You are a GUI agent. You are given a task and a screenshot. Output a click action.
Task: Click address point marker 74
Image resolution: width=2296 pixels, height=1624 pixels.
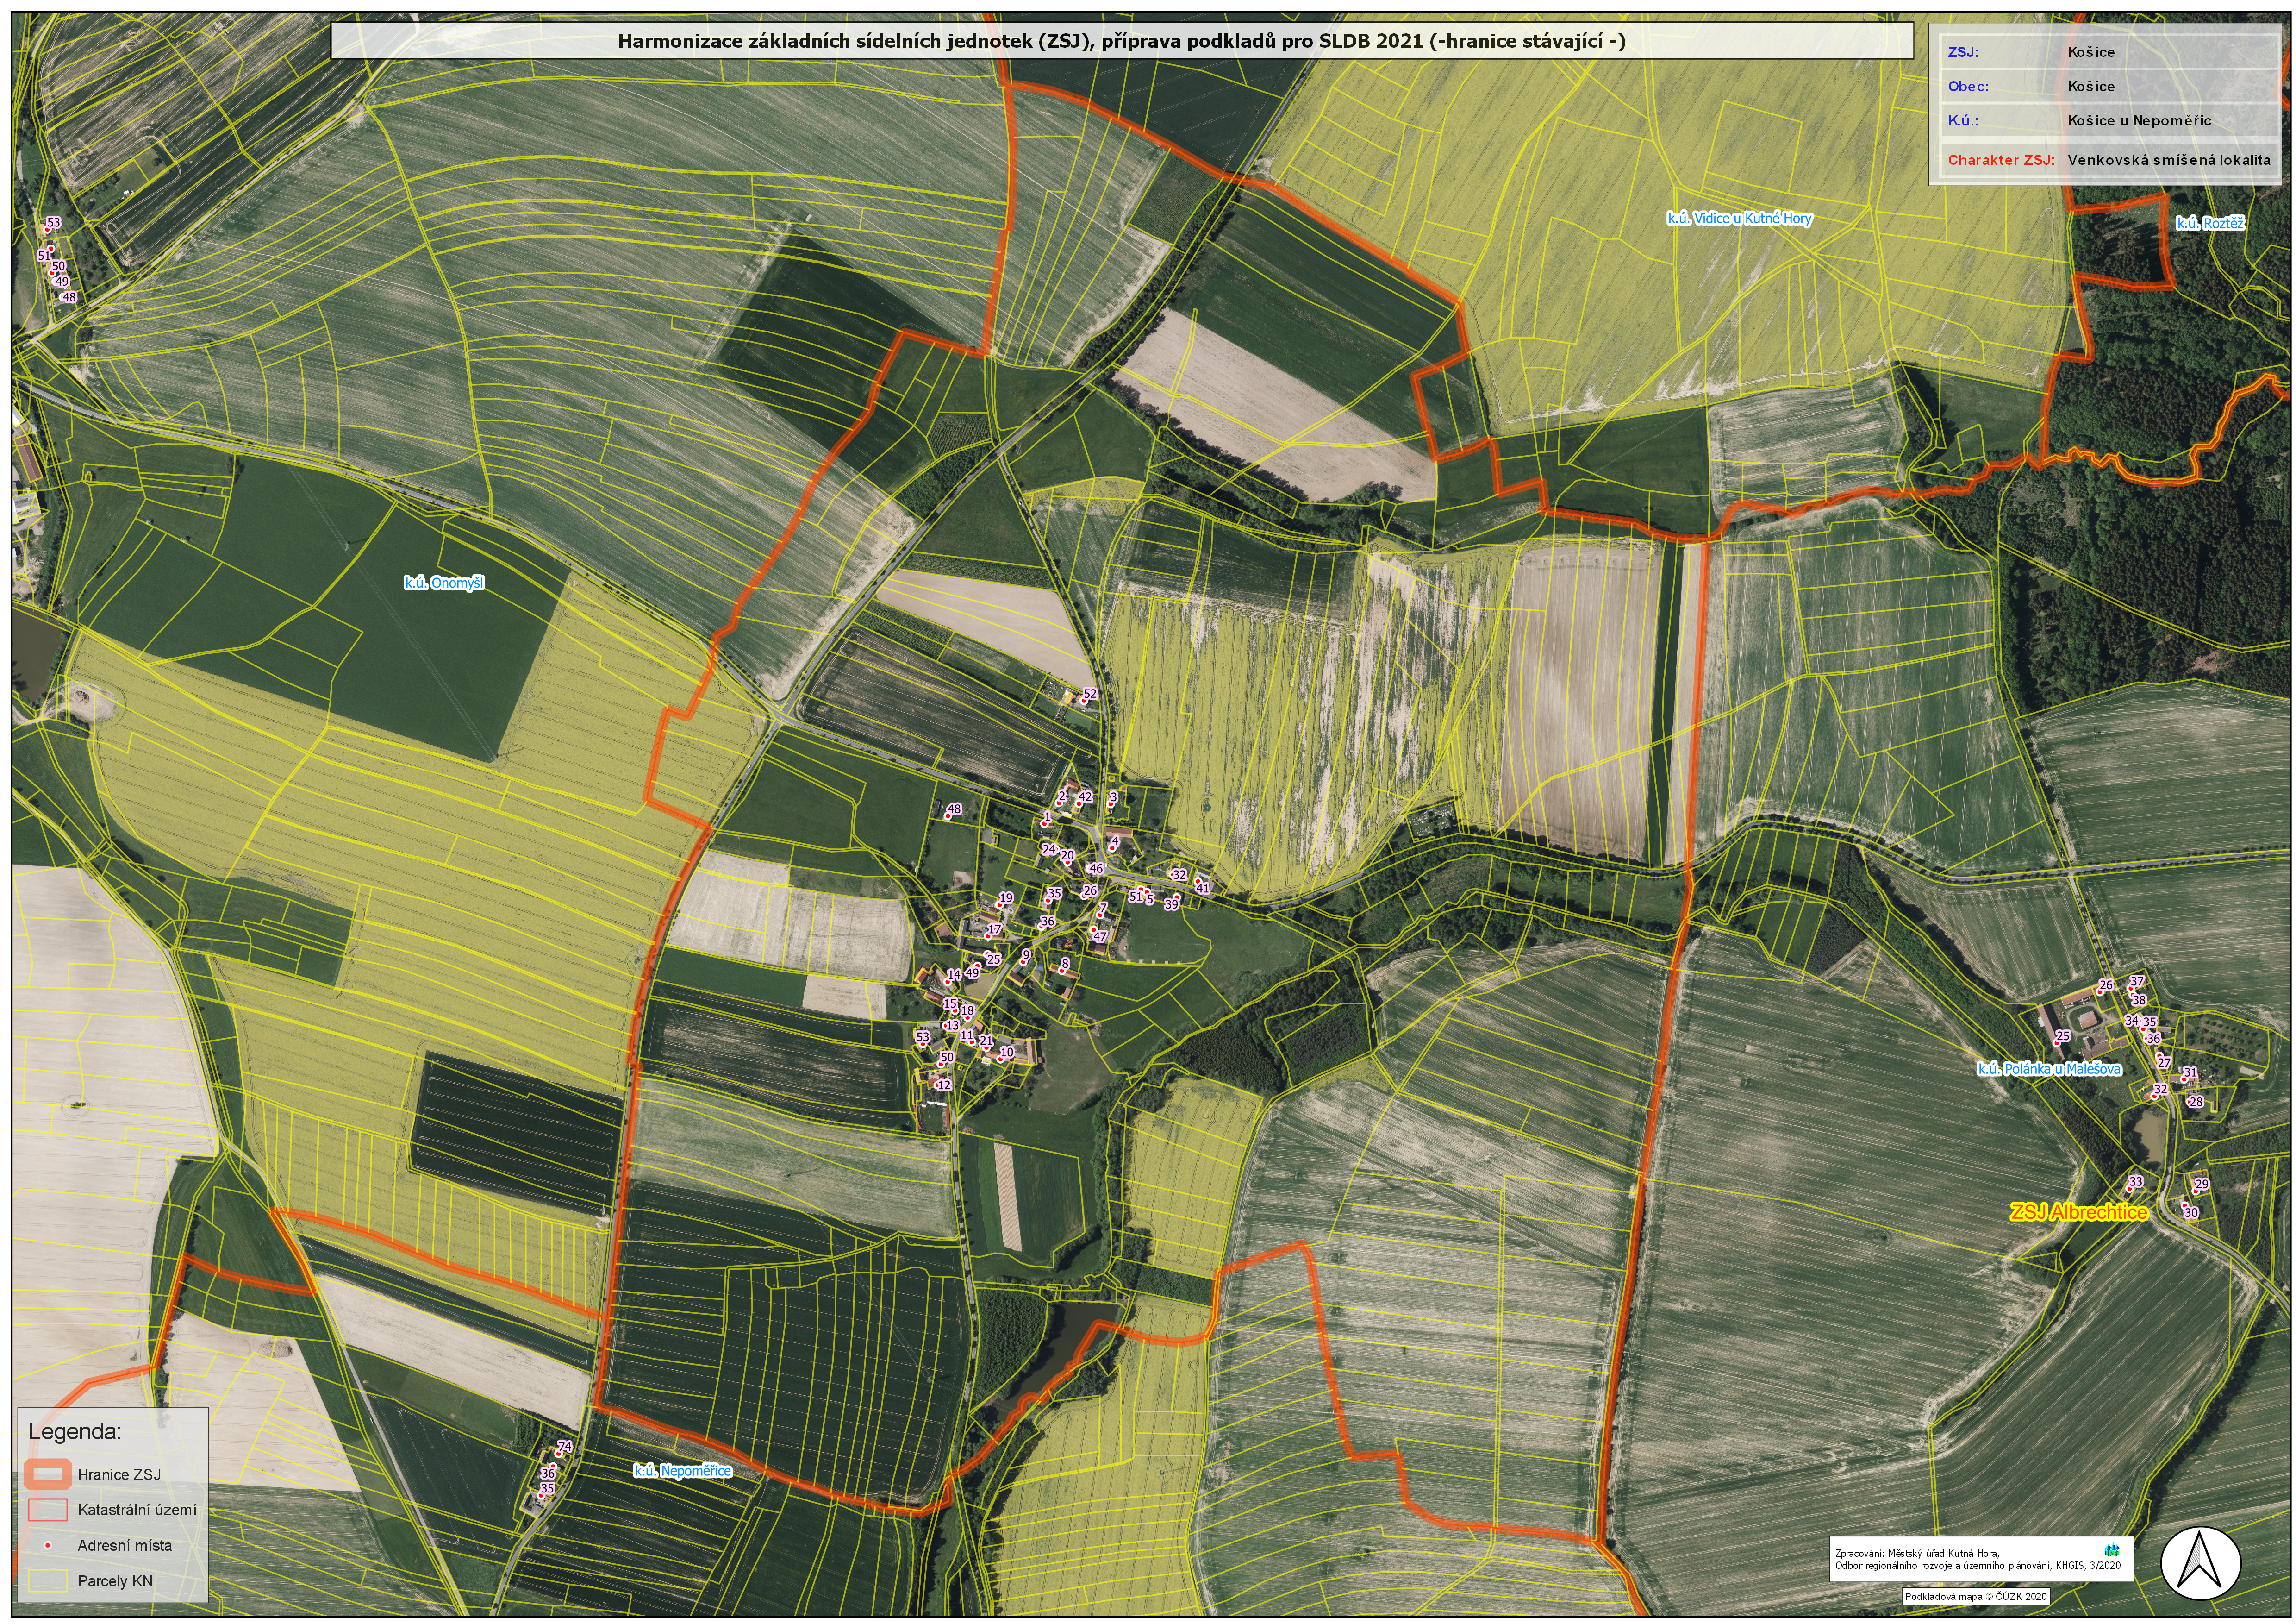(x=560, y=1452)
